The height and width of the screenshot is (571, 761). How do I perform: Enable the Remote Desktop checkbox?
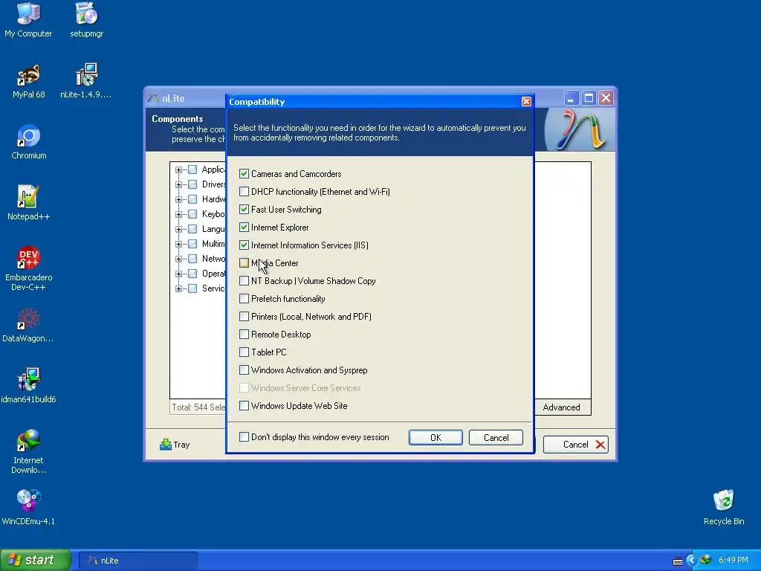(244, 335)
